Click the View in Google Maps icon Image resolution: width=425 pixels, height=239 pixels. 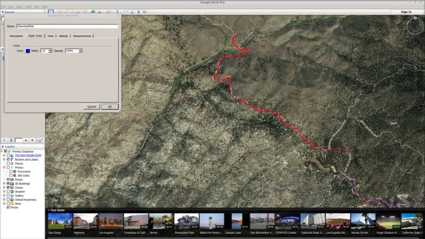pyautogui.click(x=145, y=12)
